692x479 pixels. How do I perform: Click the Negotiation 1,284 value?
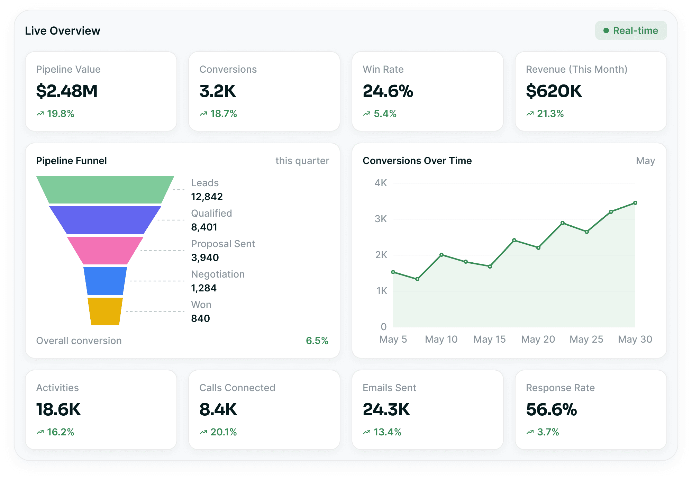pos(204,288)
